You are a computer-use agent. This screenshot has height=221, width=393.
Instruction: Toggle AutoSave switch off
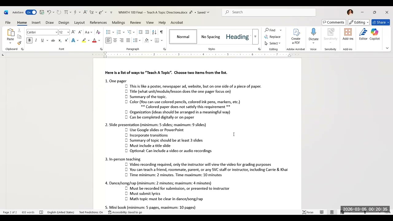tap(31, 12)
